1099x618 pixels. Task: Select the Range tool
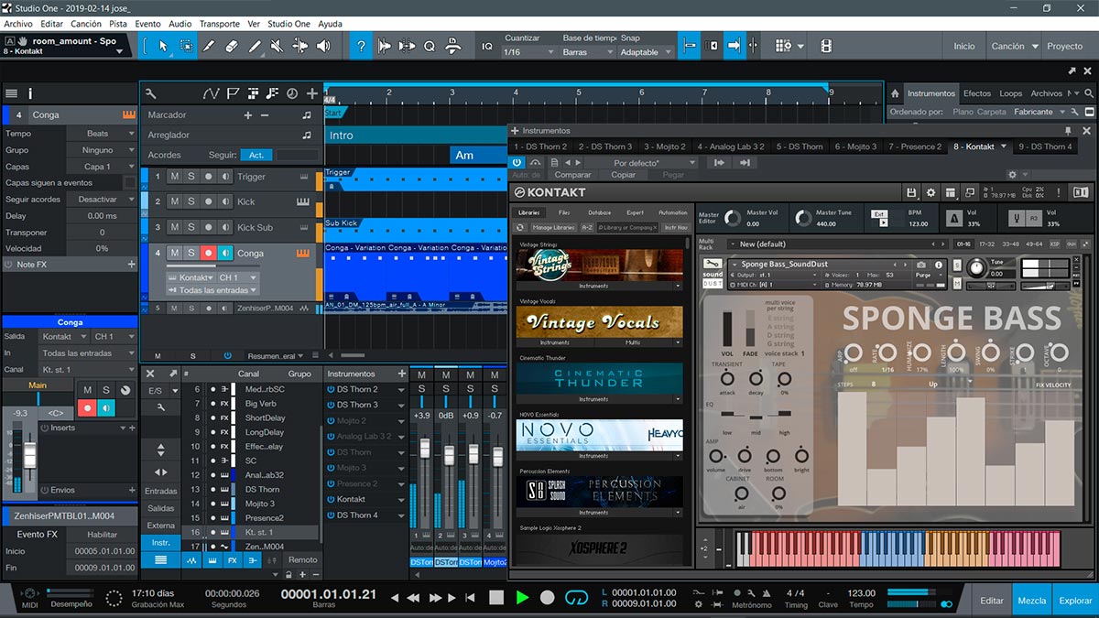point(186,45)
